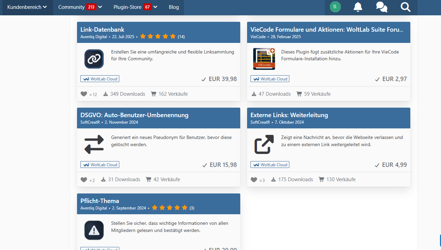Viewport: 441px width, 250px height.
Task: Open the Pflicht-Thema plugin title link
Action: point(100,201)
